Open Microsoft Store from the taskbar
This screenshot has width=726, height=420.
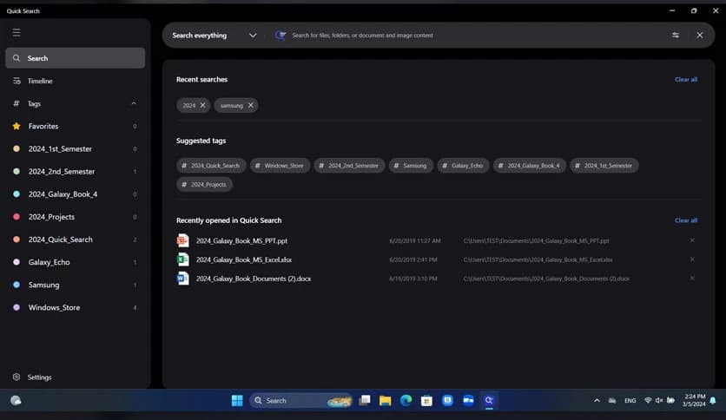427,401
